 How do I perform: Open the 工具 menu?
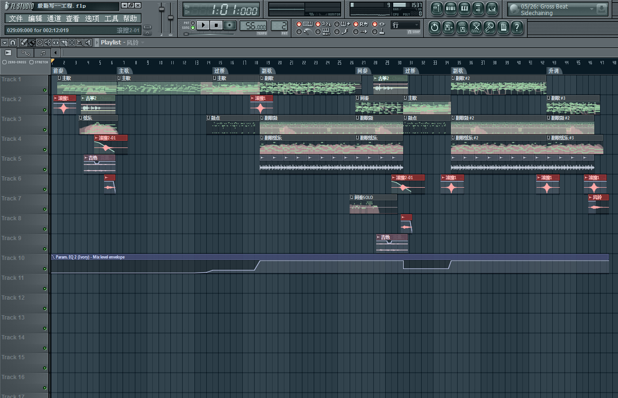(111, 18)
